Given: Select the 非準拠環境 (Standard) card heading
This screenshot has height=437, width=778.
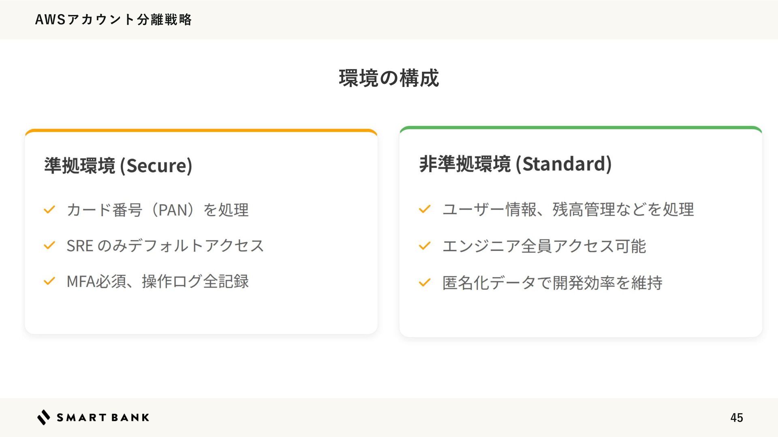Looking at the screenshot, I should pos(515,164).
